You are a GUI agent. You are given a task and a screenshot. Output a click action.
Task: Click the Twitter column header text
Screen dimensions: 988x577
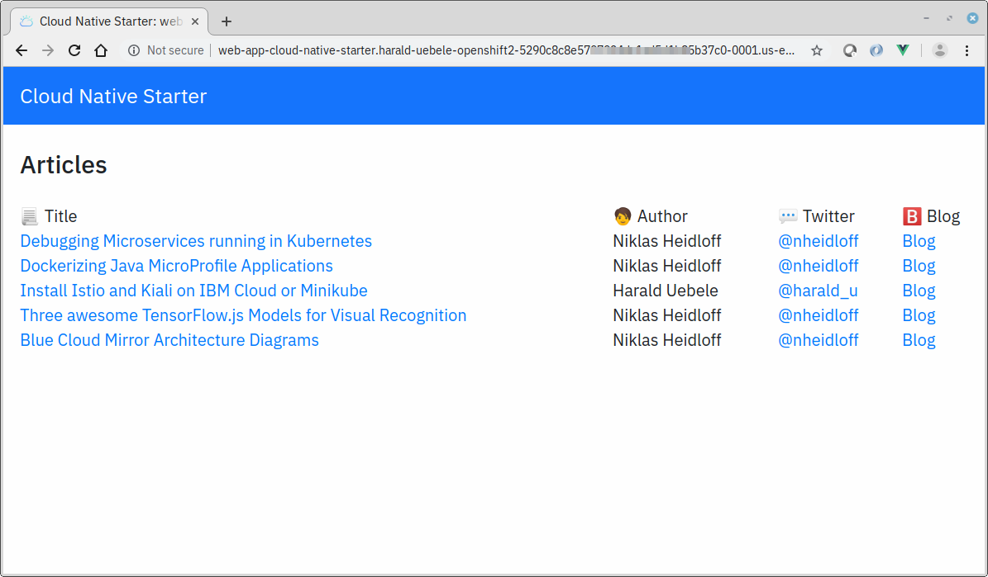click(x=828, y=216)
